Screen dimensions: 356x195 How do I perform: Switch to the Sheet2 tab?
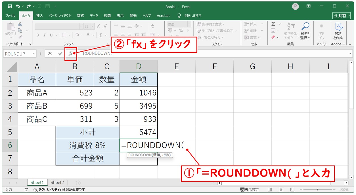[57, 183]
